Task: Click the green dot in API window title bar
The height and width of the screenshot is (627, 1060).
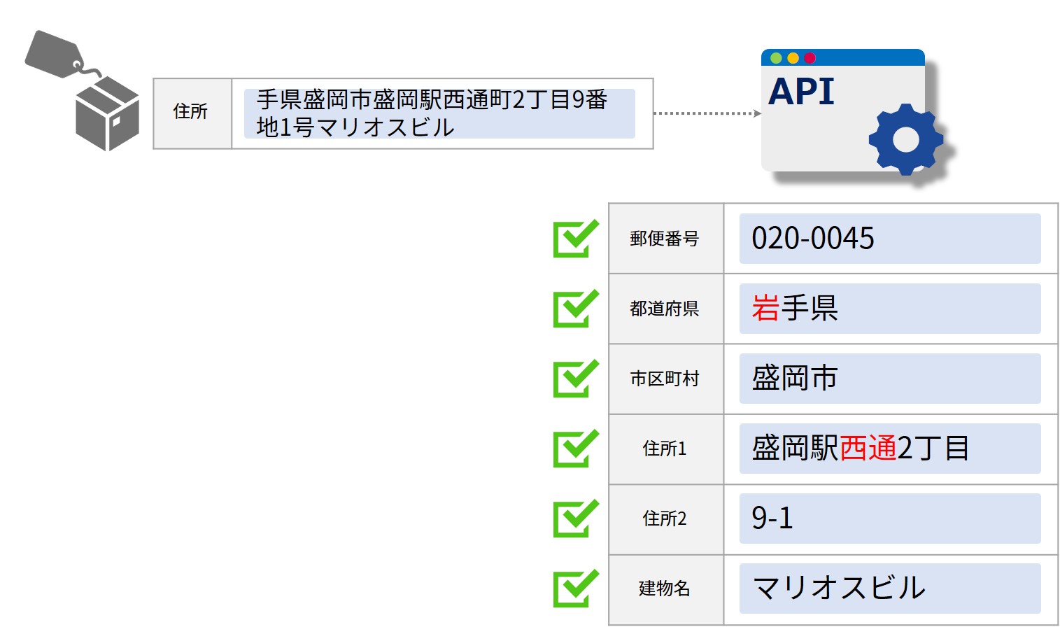Action: pyautogui.click(x=776, y=58)
